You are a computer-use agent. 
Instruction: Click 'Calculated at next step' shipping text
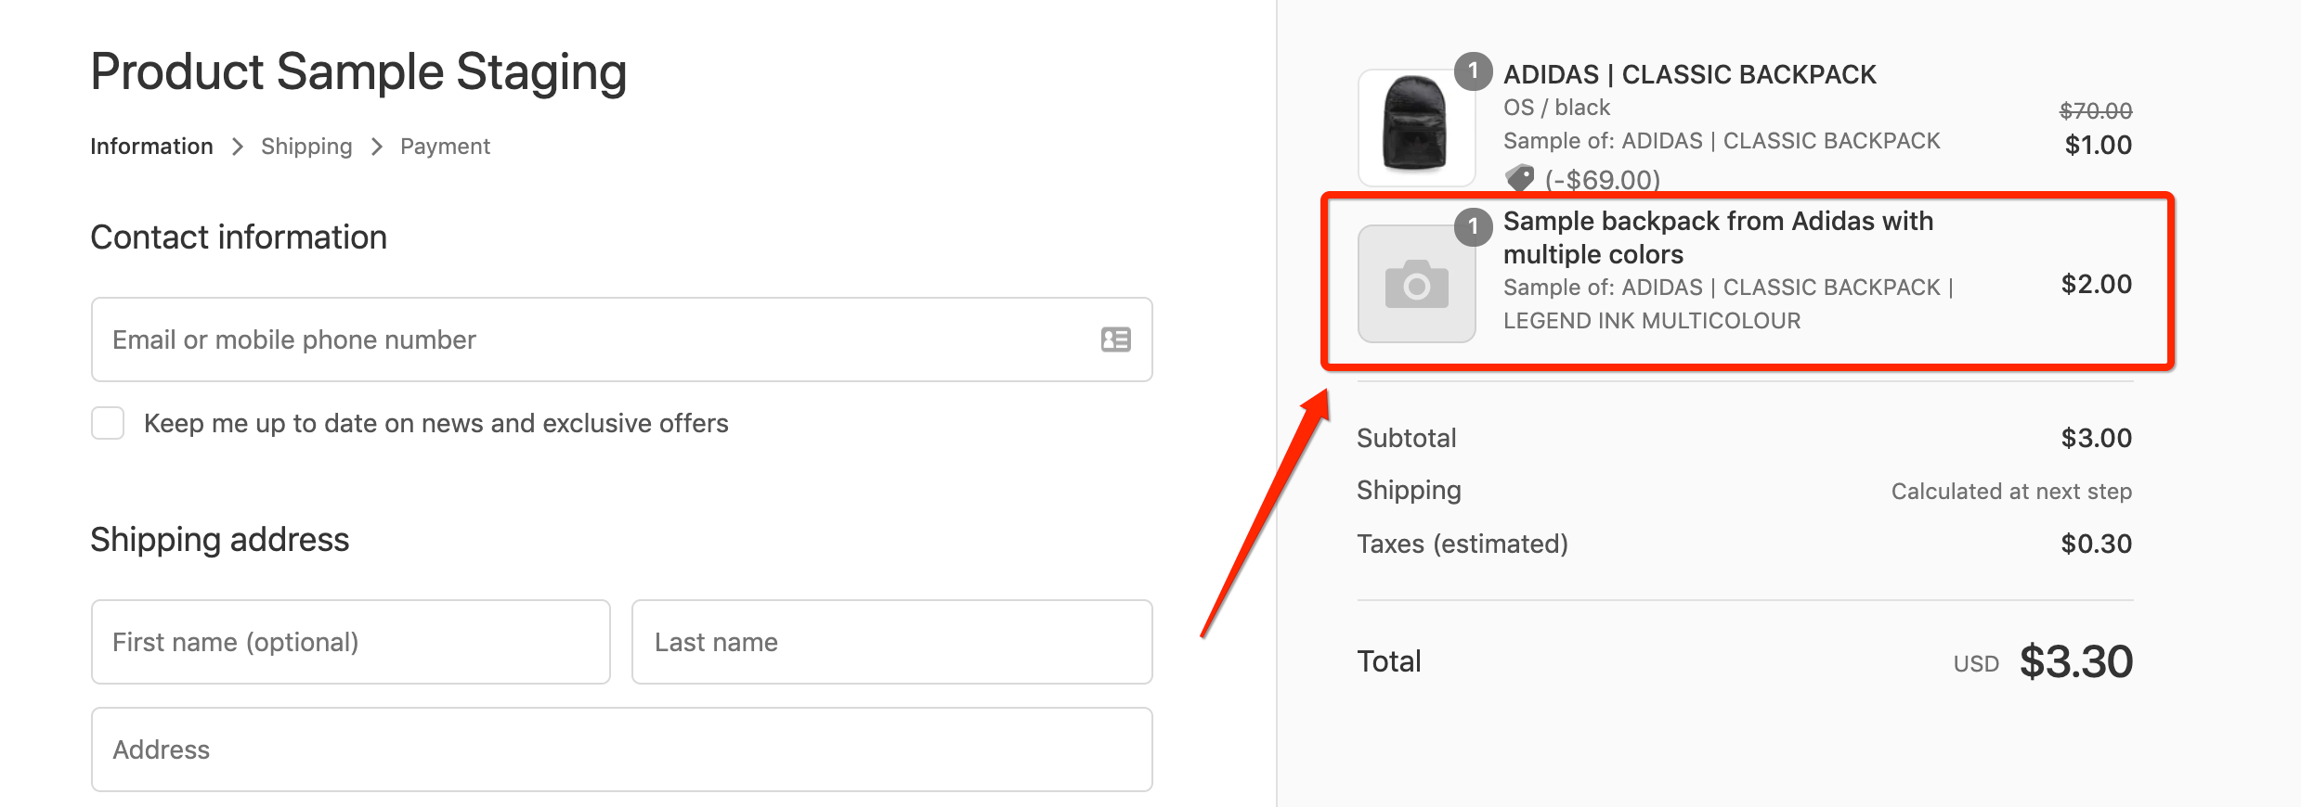pos(2011,492)
